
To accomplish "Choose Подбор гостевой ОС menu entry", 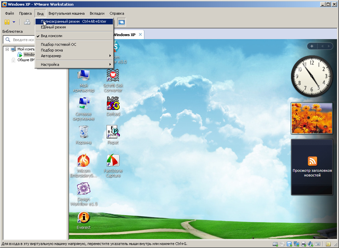I will (74, 44).
